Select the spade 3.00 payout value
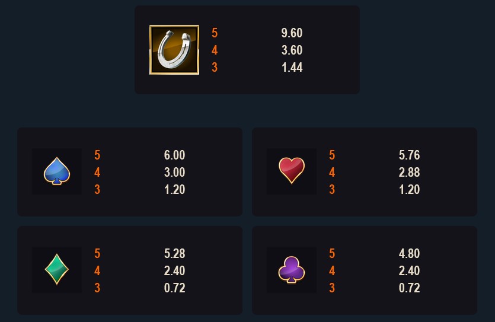This screenshot has width=495, height=322. point(174,173)
